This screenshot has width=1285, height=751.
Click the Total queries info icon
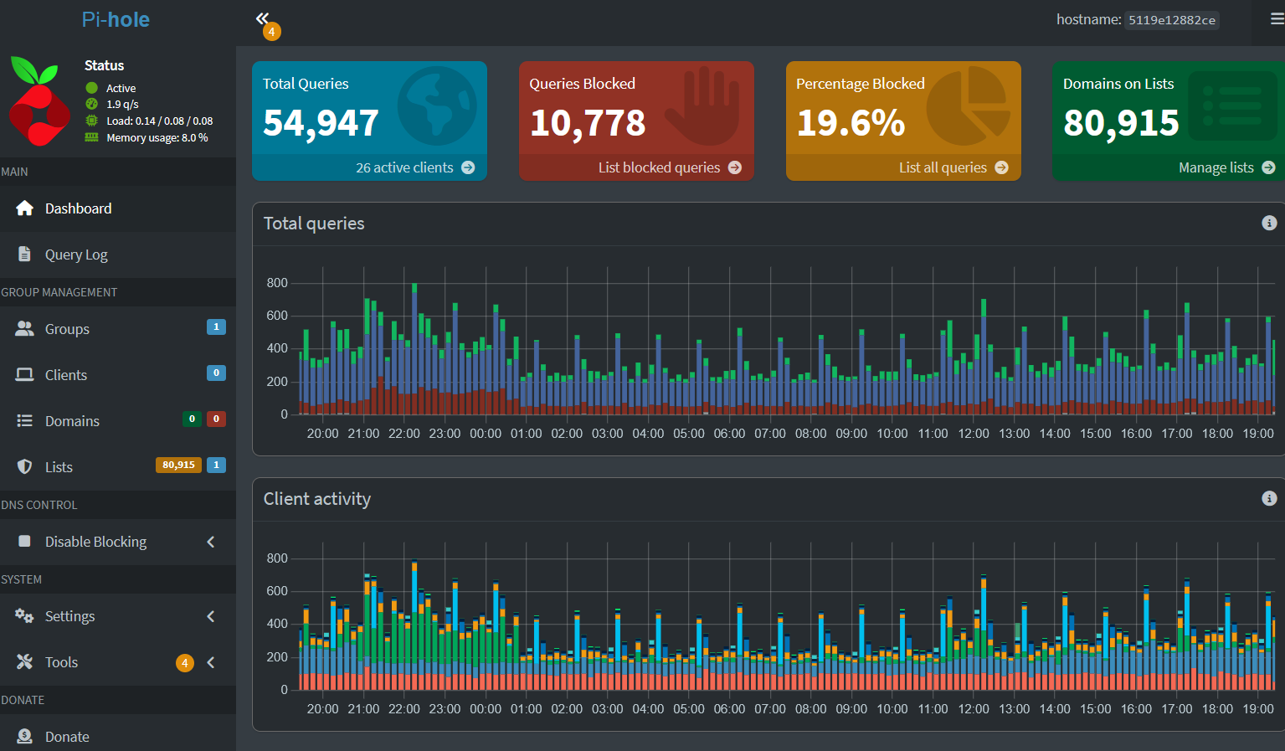pyautogui.click(x=1269, y=223)
